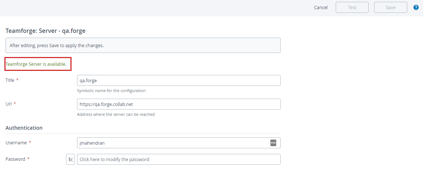The height and width of the screenshot is (175, 423).
Task: Click the 'Address where the server can be reached' hint
Action: (x=116, y=114)
